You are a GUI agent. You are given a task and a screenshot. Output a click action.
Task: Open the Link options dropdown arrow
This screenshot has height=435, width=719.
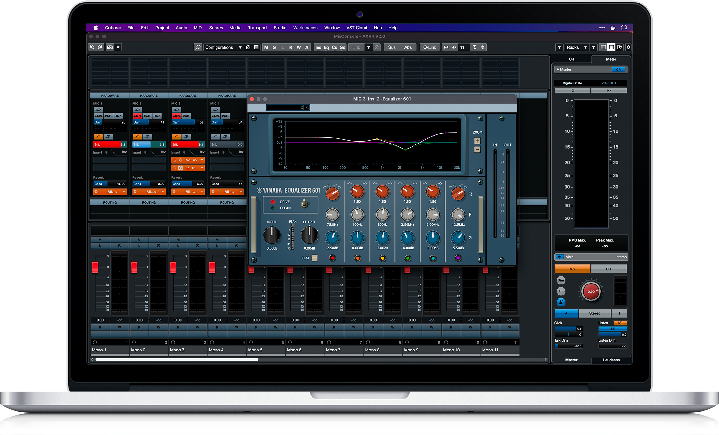pos(368,47)
